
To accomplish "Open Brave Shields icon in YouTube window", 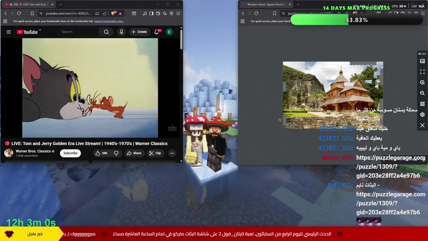I will [113, 13].
